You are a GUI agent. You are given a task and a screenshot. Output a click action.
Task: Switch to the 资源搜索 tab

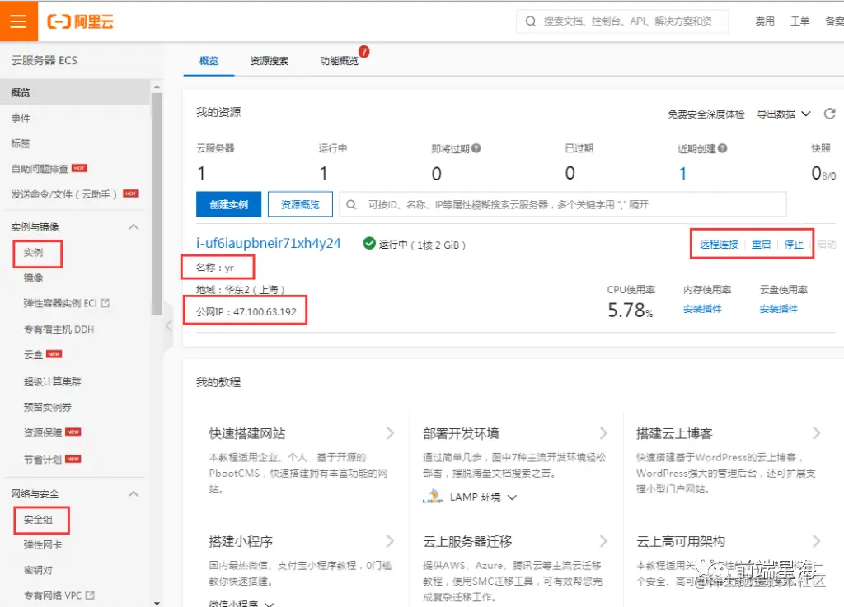(270, 61)
